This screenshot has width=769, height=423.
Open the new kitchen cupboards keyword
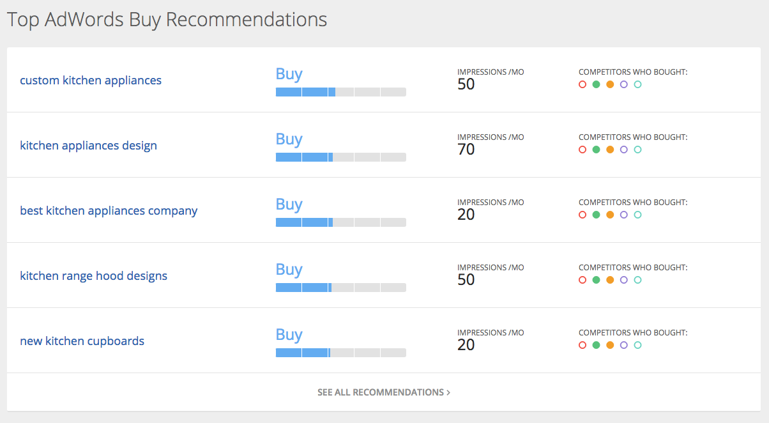point(82,341)
